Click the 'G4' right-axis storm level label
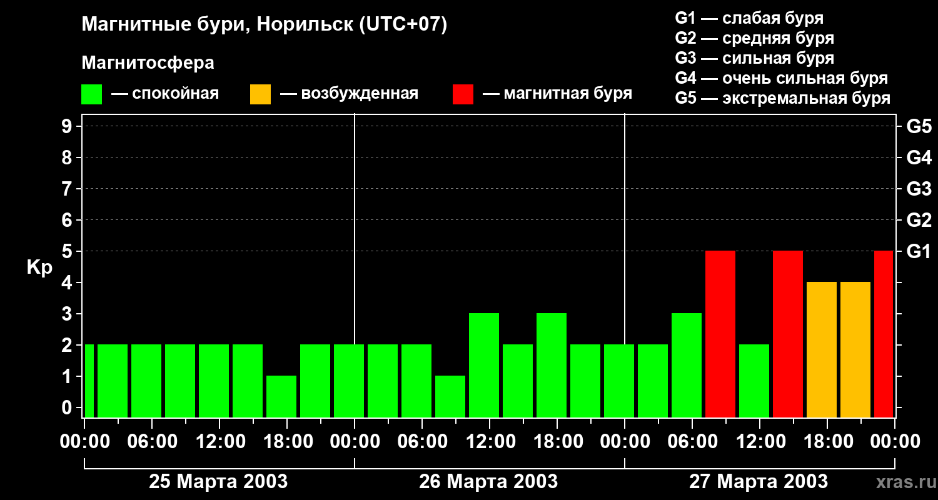 (919, 157)
